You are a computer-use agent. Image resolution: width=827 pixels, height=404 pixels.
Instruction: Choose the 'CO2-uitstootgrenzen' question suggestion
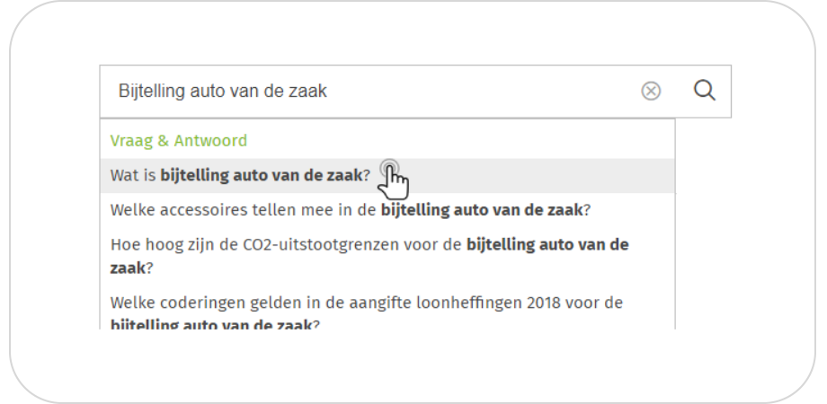point(369,256)
